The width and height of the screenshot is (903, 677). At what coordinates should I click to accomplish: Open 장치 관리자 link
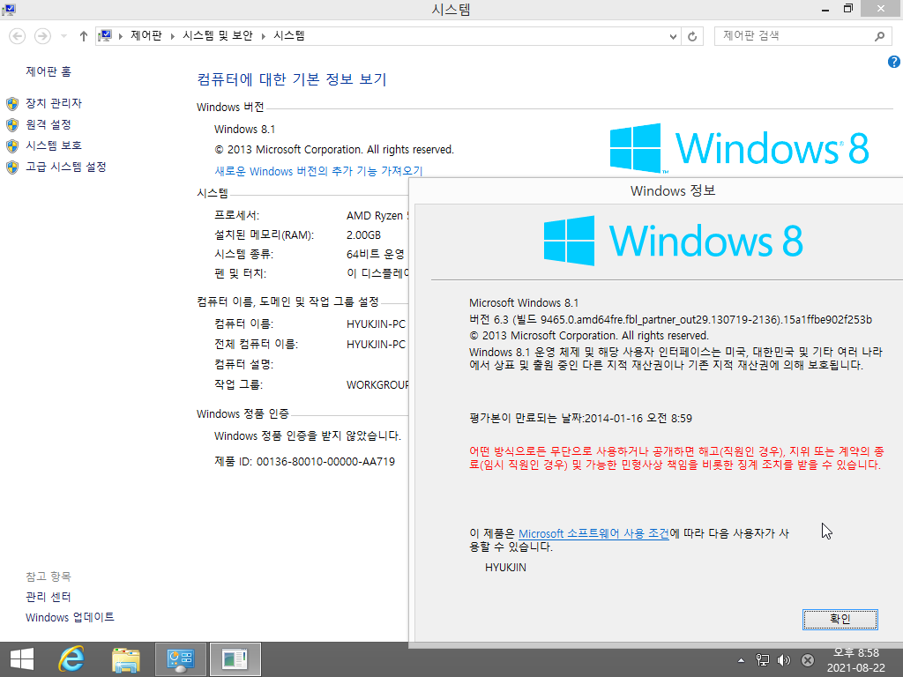pos(54,103)
